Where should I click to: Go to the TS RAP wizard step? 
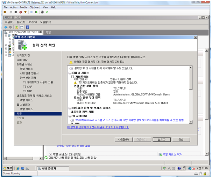(x=27, y=91)
